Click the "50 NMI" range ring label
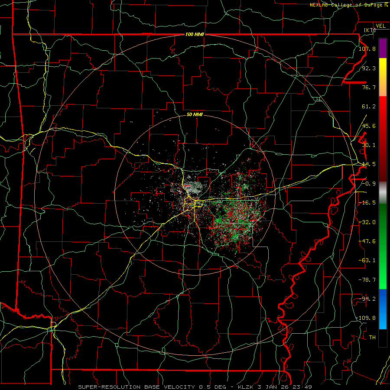This screenshot has height=390, width=390. point(195,114)
